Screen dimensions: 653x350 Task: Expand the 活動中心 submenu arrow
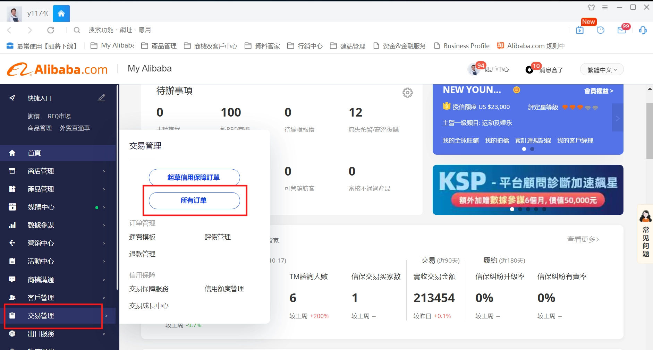(x=104, y=261)
